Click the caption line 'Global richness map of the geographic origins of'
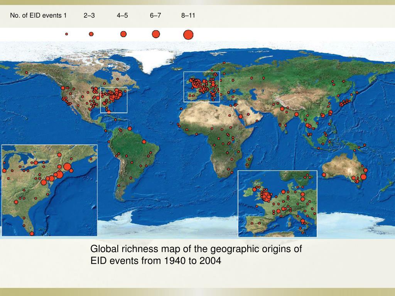Viewport: 395px width, 296px height. tap(196, 249)
